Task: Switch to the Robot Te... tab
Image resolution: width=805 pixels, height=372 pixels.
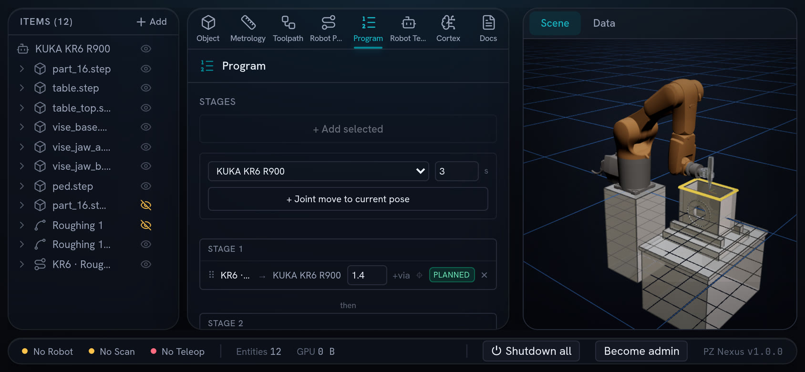Action: [408, 29]
